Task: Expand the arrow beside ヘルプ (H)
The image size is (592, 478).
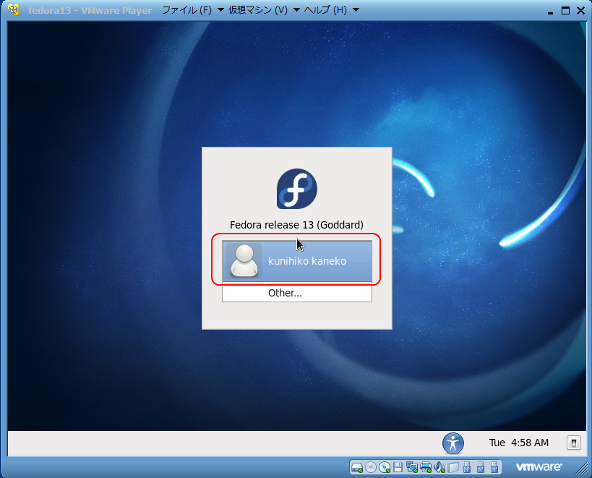Action: click(x=356, y=10)
